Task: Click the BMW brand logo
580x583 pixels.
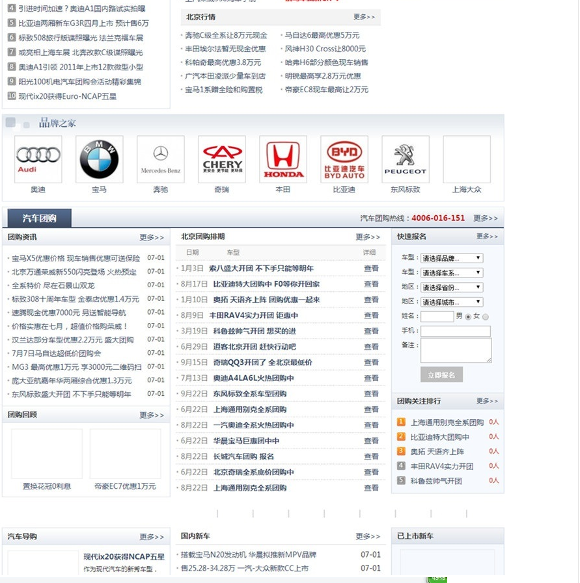Action: (99, 158)
